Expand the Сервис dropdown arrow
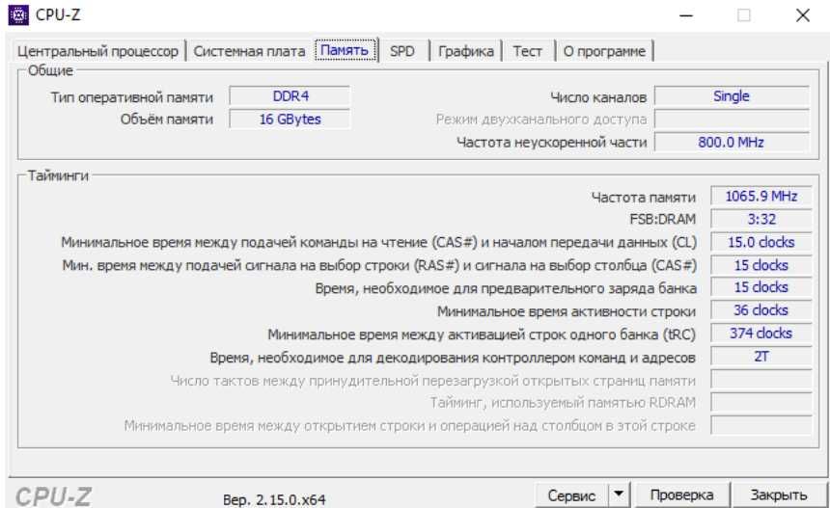830x508 pixels. (x=619, y=495)
